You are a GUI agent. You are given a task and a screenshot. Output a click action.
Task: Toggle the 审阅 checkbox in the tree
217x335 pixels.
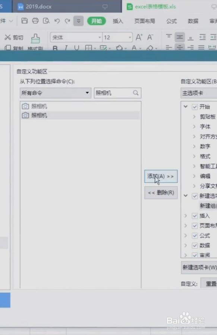tap(195, 255)
